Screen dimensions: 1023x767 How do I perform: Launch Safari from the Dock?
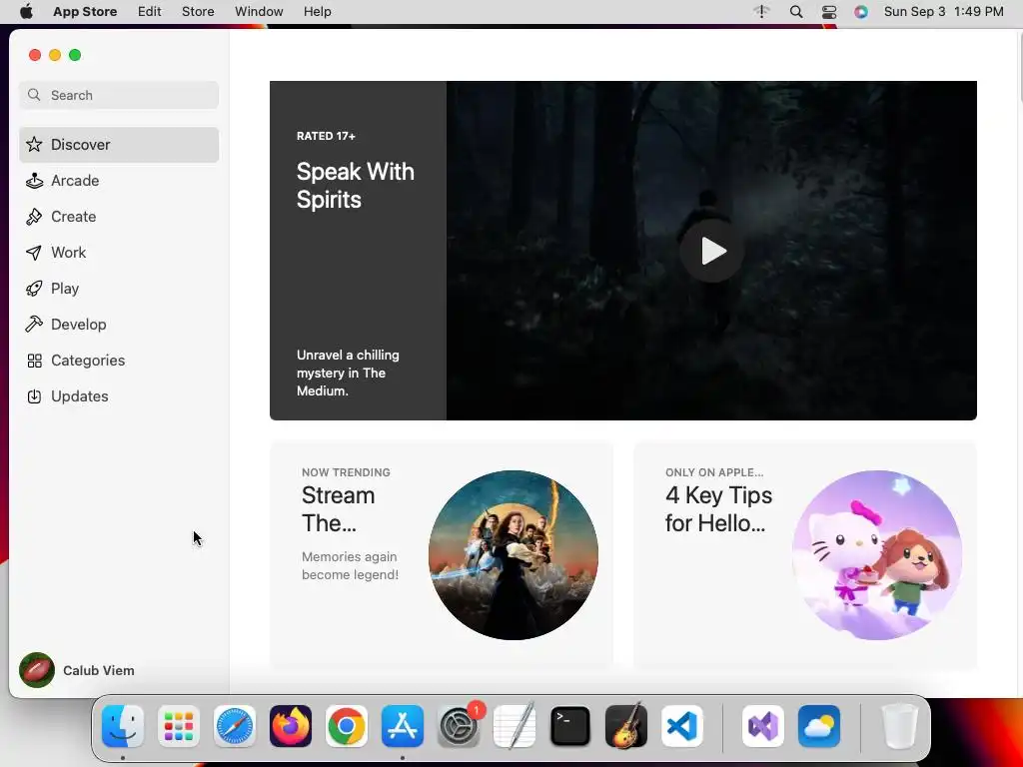234,726
